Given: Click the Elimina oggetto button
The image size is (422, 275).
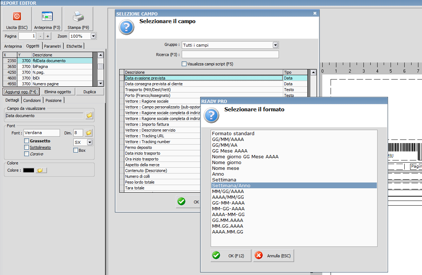Looking at the screenshot, I should [57, 92].
